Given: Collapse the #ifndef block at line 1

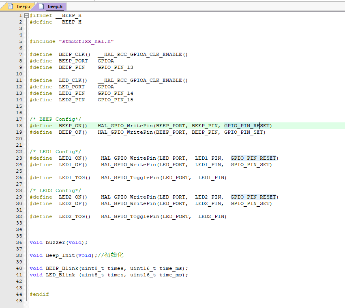Looking at the screenshot, I should pos(27,15).
